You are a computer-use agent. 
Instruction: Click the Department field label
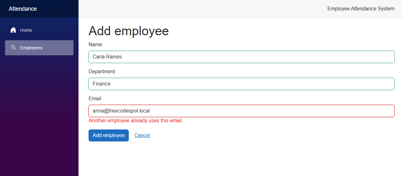point(102,72)
